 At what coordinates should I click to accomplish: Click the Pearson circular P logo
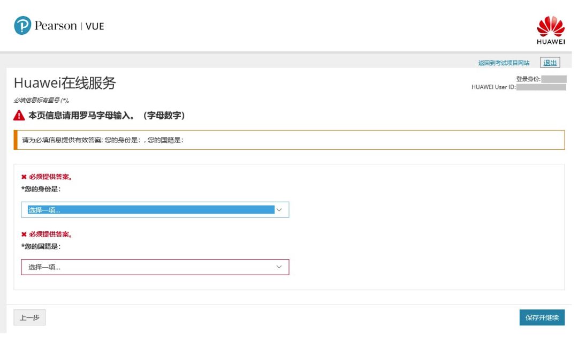coord(22,26)
